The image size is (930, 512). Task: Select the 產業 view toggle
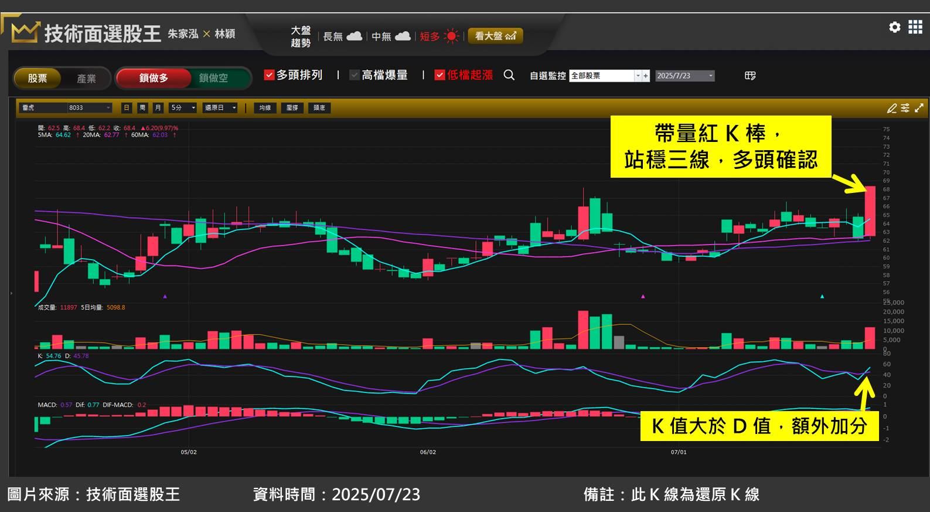point(86,78)
